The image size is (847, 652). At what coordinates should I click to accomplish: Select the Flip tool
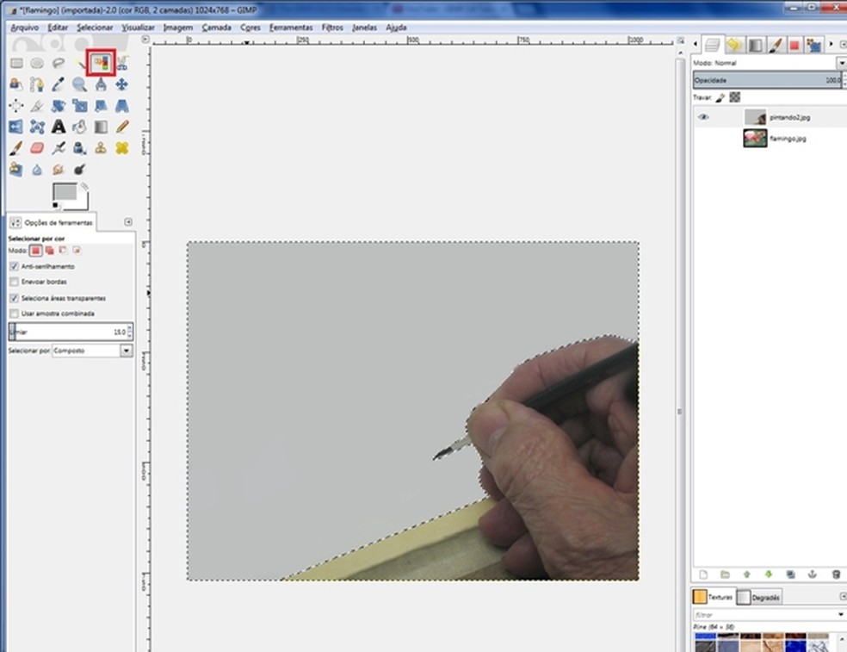click(x=16, y=127)
